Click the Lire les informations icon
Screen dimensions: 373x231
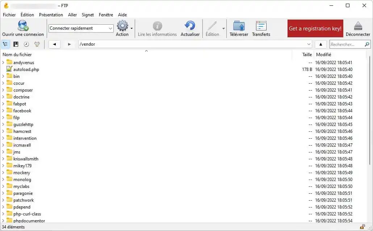click(x=157, y=26)
